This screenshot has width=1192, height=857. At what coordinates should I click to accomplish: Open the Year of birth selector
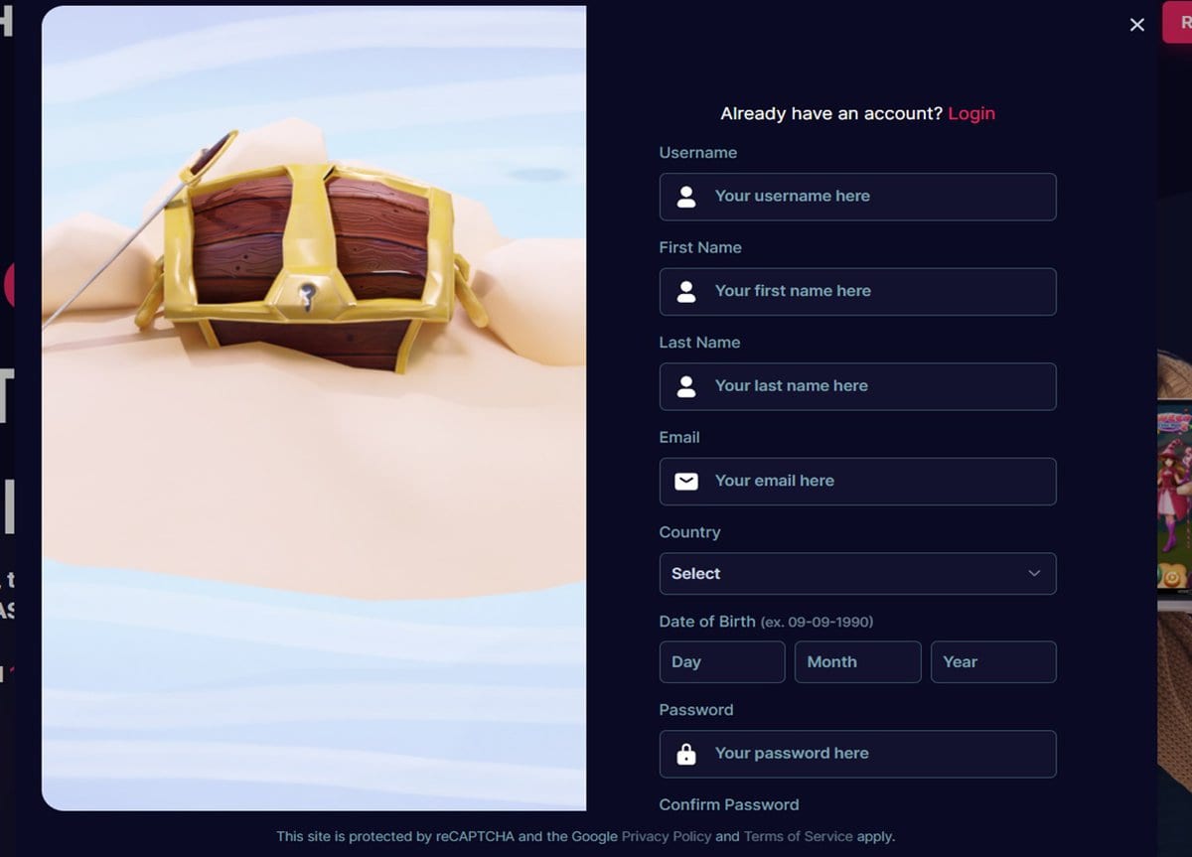[993, 662]
